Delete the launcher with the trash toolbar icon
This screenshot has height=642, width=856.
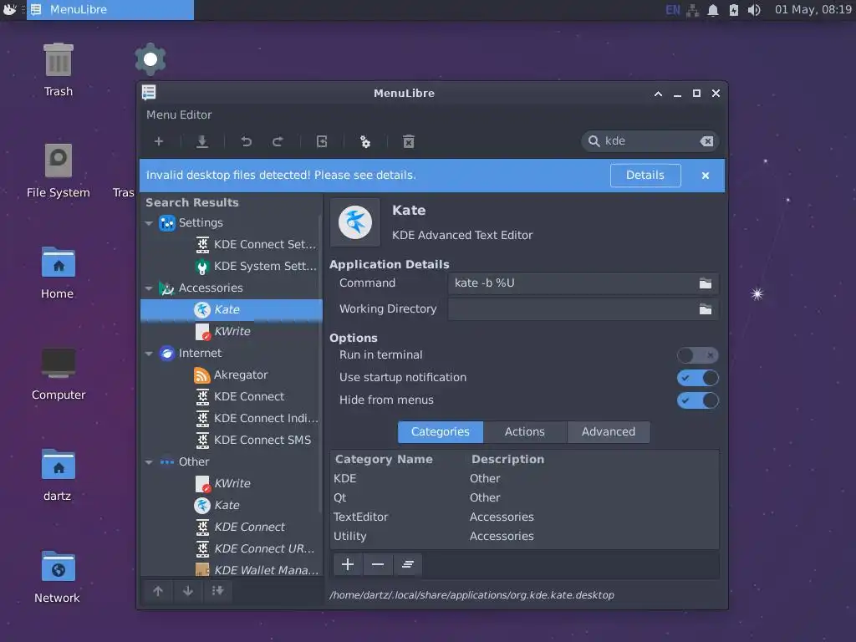[x=408, y=142]
